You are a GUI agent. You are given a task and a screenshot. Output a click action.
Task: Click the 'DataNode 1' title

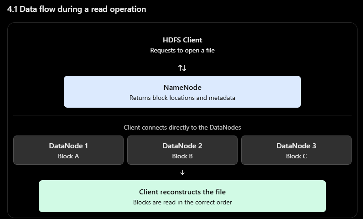[x=68, y=146]
